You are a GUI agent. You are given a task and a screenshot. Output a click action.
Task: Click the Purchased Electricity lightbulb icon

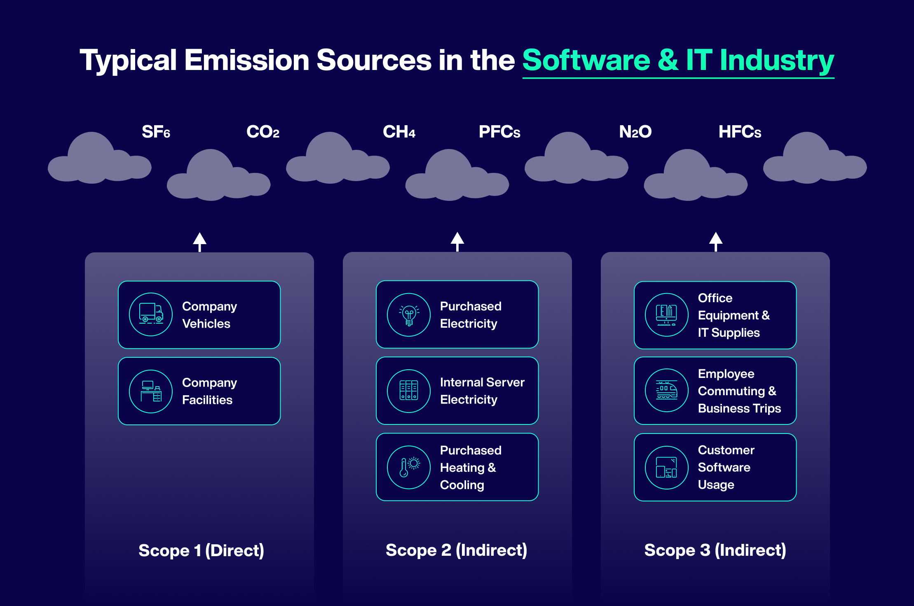409,315
